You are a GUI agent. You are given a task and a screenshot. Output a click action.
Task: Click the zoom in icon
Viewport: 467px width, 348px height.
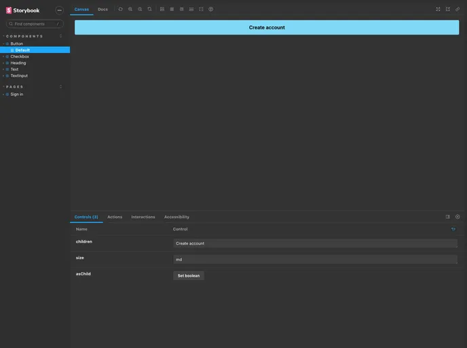[130, 10]
